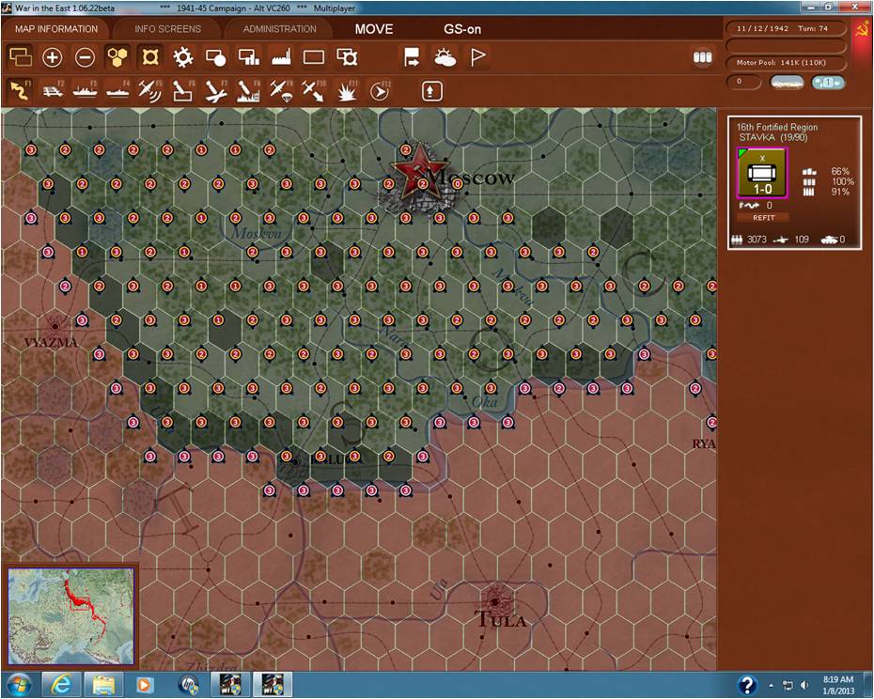Screen dimensions: 874x699
Task: Zoom in on the map with plus icon
Action: (x=53, y=57)
